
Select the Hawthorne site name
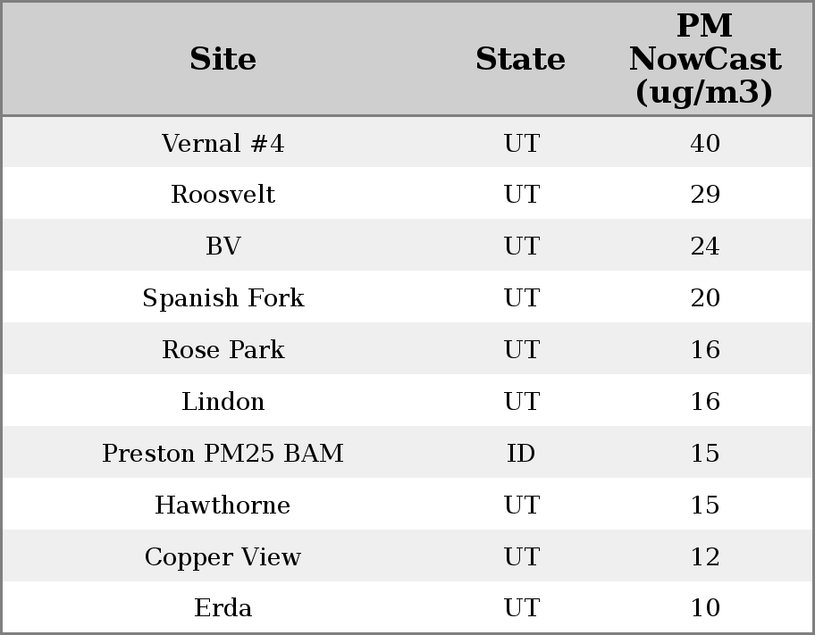(223, 505)
